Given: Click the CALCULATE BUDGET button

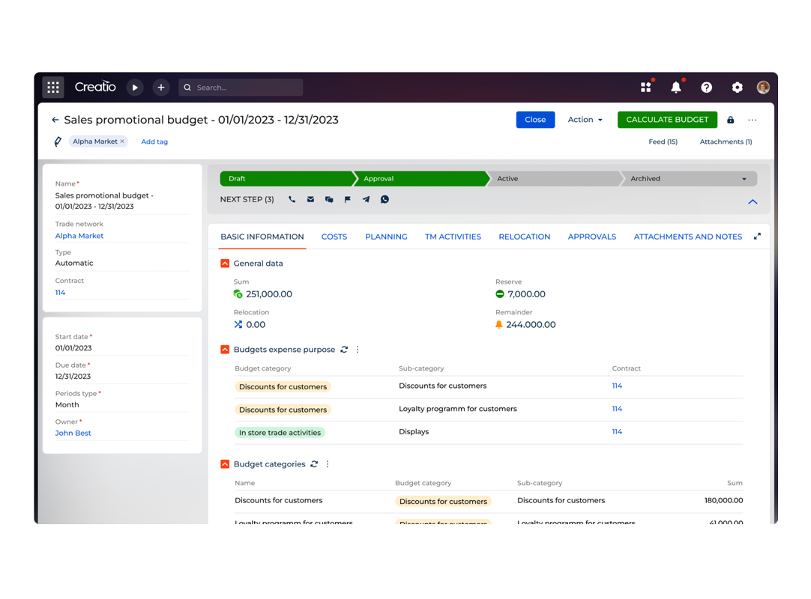Looking at the screenshot, I should pyautogui.click(x=667, y=120).
